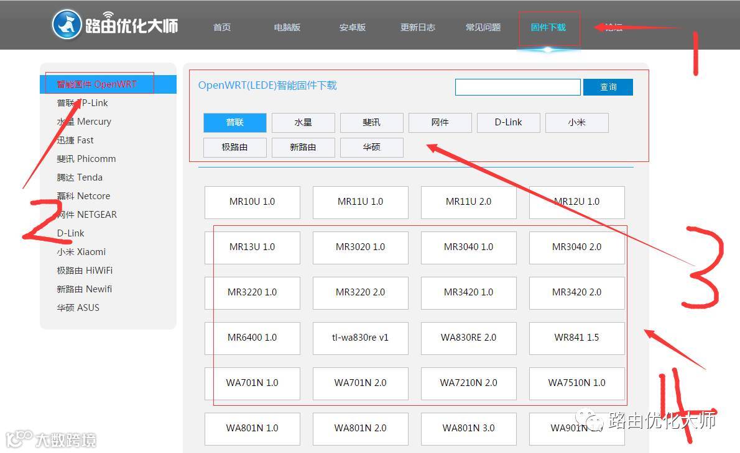Open D-Link entry in left sidebar

click(x=70, y=233)
